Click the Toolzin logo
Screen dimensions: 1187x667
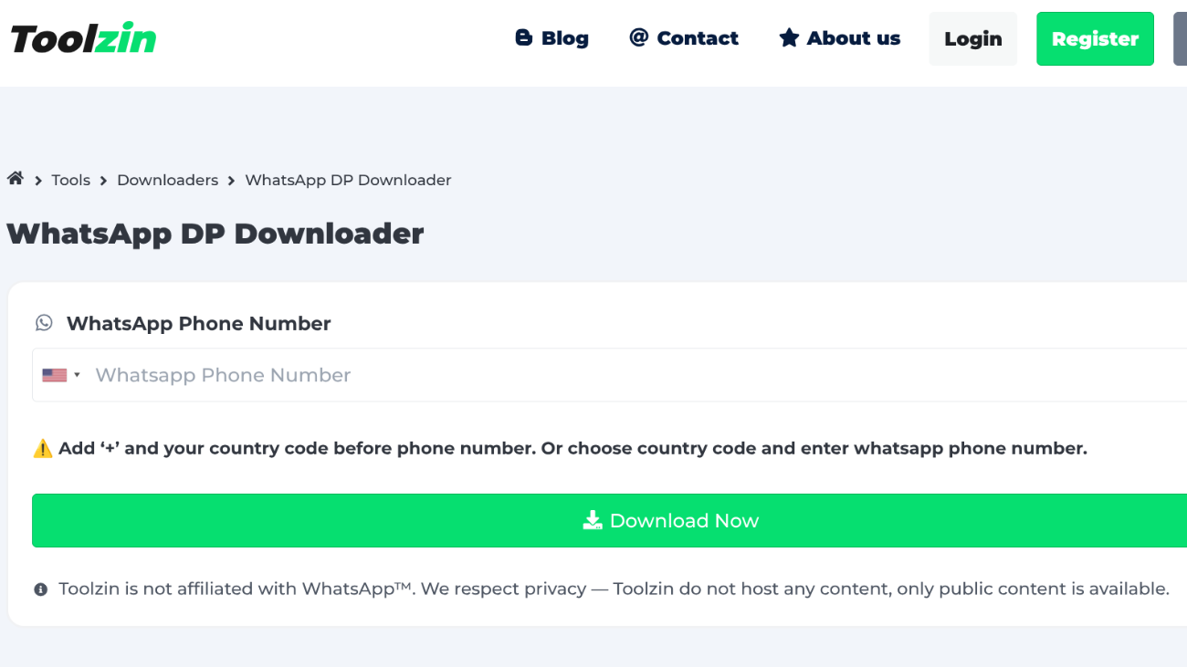tap(82, 37)
